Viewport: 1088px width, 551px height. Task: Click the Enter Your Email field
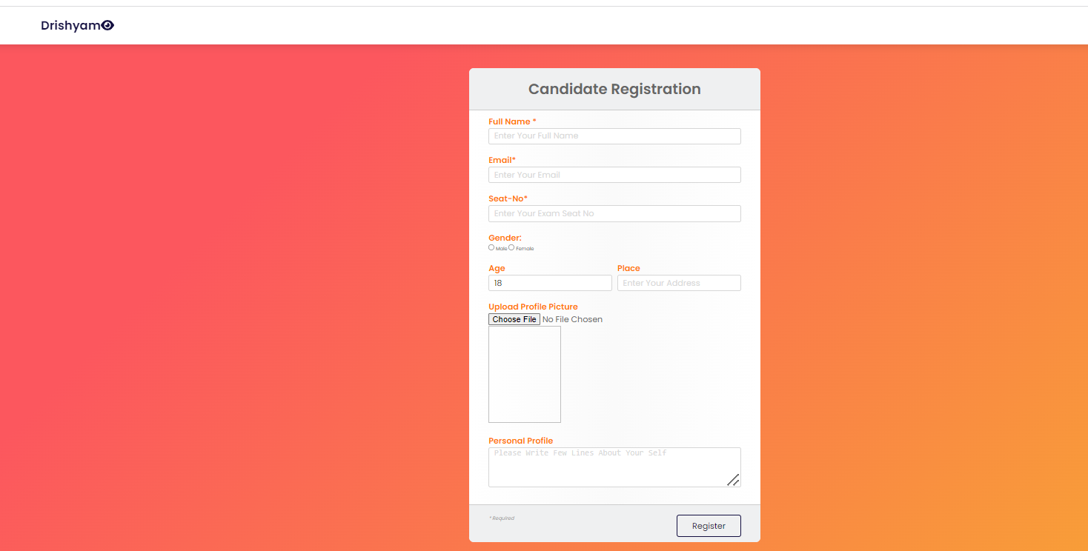pos(614,174)
